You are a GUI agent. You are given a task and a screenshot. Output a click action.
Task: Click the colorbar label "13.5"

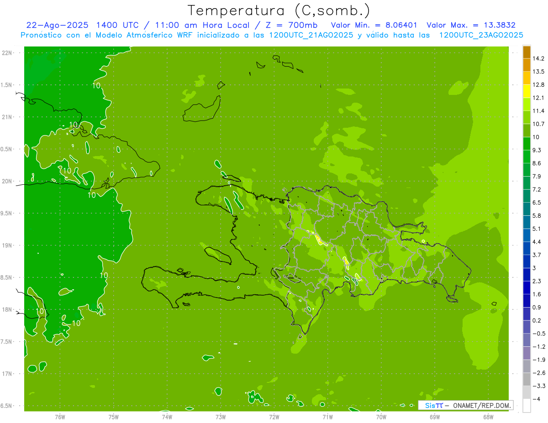click(538, 72)
